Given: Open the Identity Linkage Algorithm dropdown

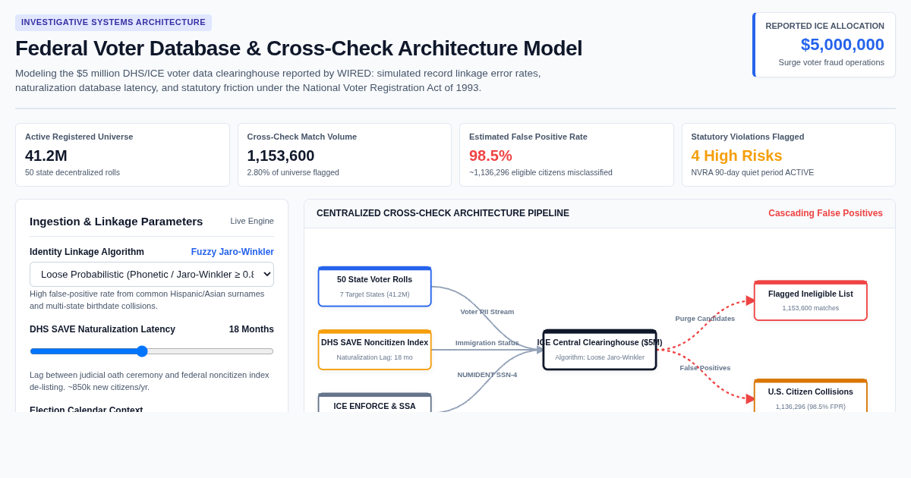Looking at the screenshot, I should pos(152,274).
